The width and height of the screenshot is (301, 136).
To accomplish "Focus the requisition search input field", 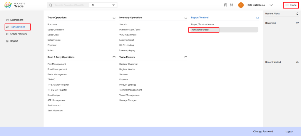I will [x=69, y=5].
